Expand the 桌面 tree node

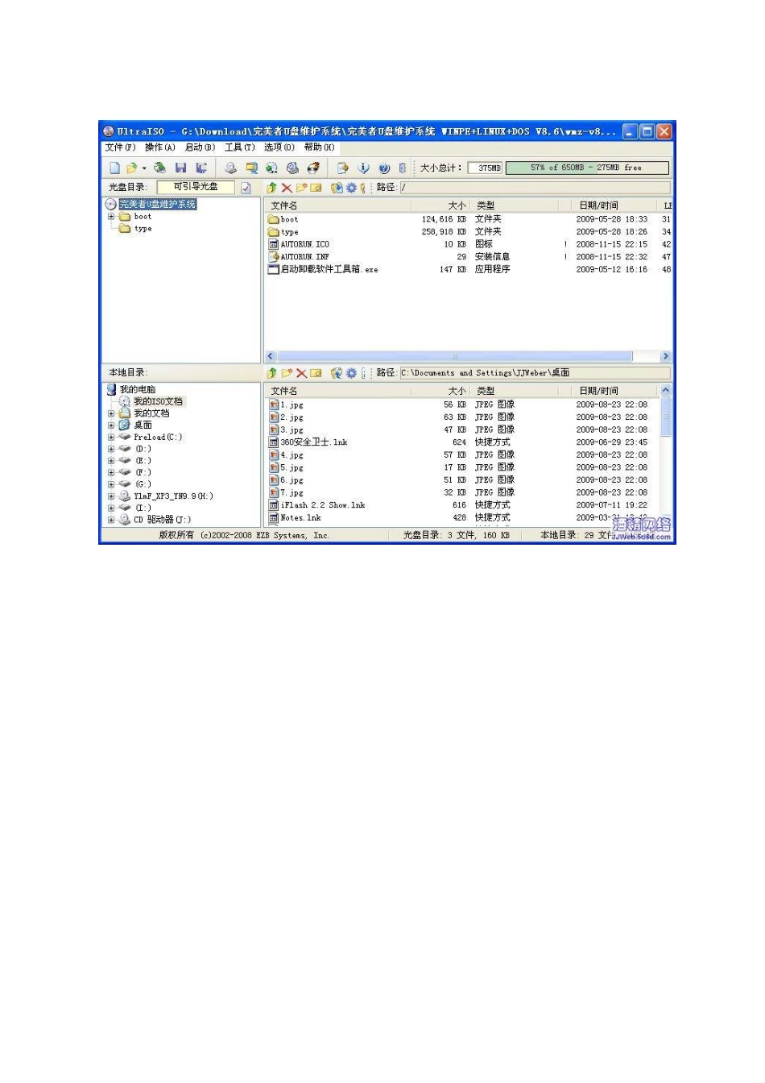111,425
